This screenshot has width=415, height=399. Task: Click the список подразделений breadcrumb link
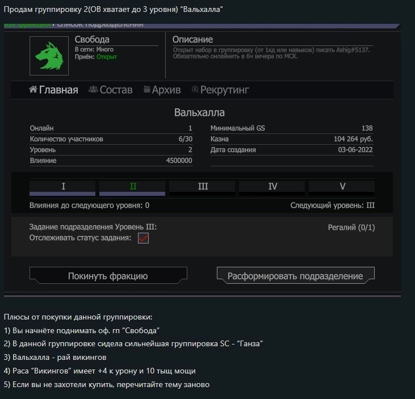[x=100, y=25]
